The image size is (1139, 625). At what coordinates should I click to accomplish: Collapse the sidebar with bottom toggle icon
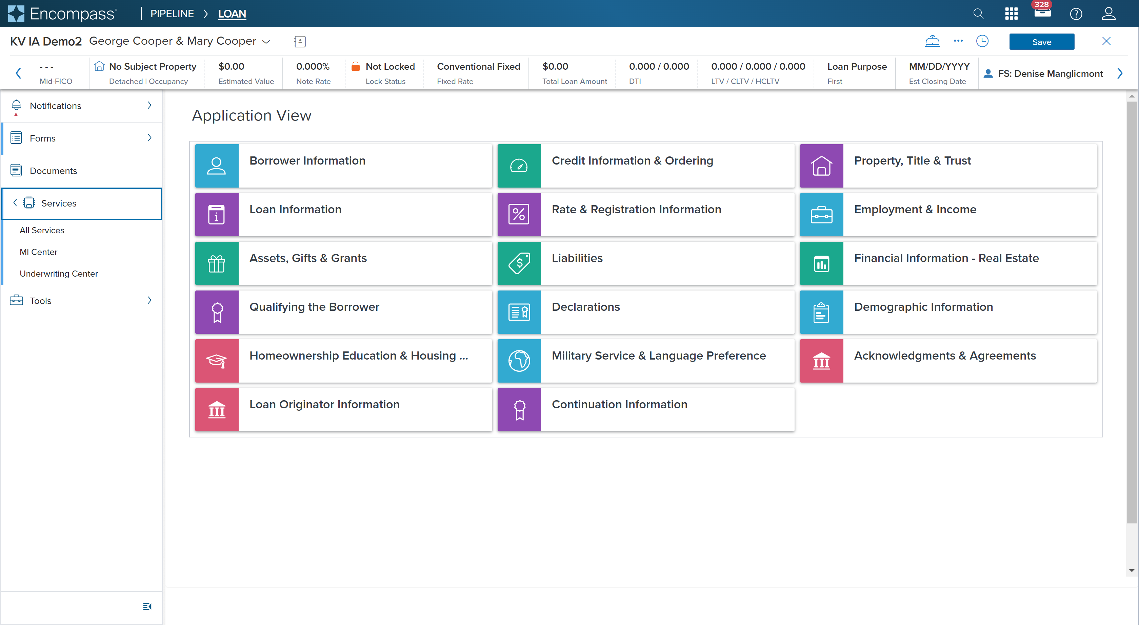(x=147, y=606)
